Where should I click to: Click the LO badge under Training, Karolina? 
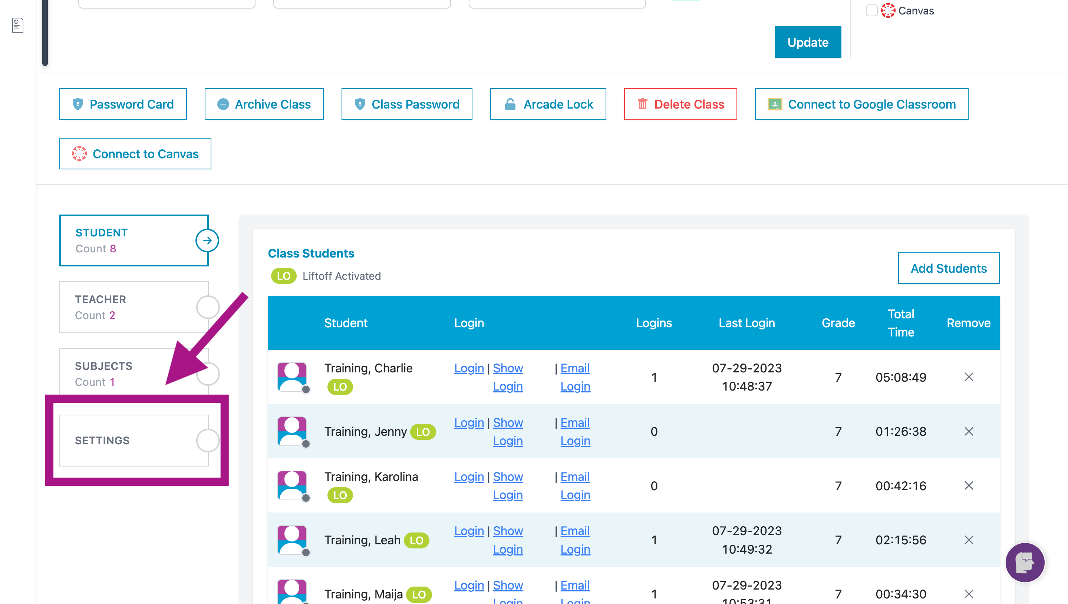tap(340, 495)
